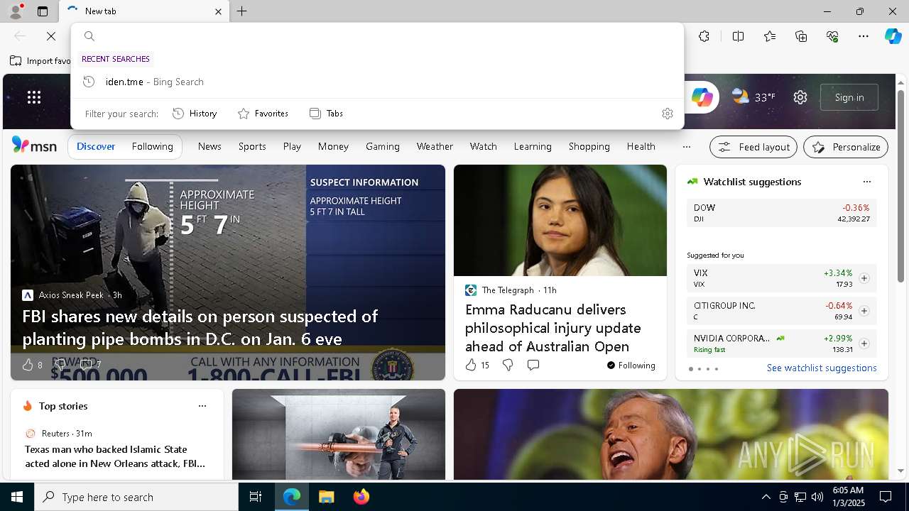909x511 pixels.
Task: Open page settings gear icon
Action: 800,97
